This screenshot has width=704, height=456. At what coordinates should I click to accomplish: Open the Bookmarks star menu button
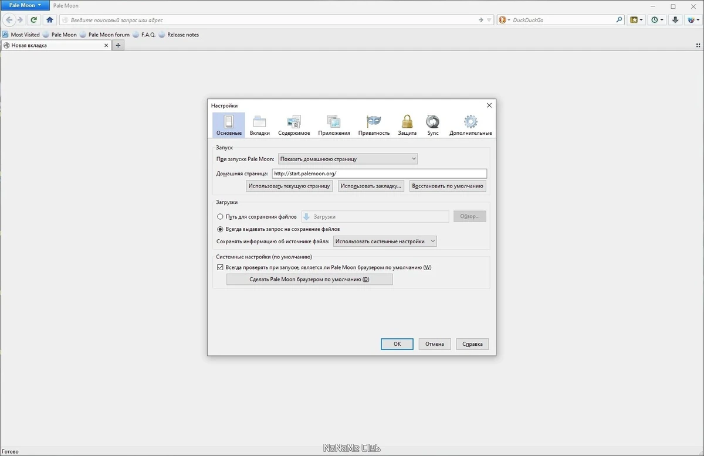click(x=637, y=20)
